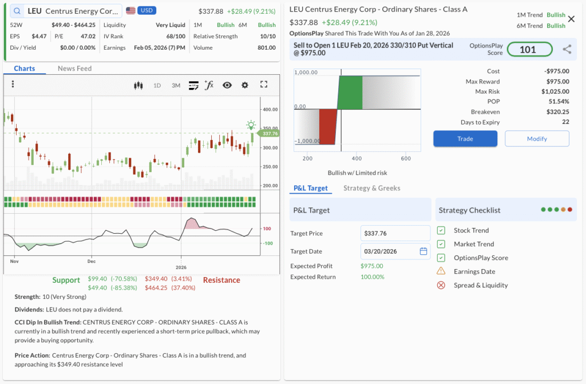Viewport: 586px width, 384px height.
Task: Click the lightbulb idea icon on chart
Action: [251, 125]
